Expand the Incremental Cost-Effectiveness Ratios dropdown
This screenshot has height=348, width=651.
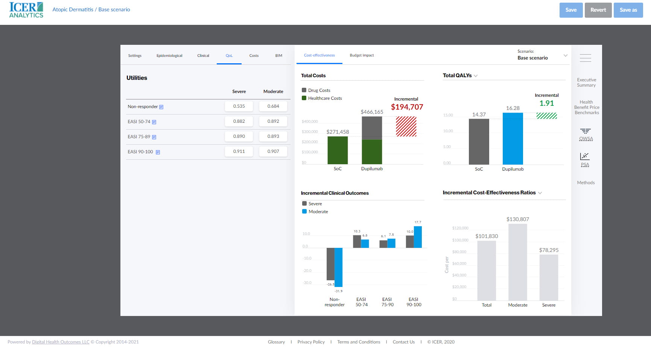pyautogui.click(x=540, y=193)
